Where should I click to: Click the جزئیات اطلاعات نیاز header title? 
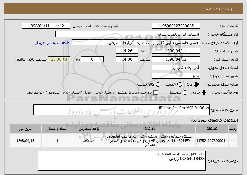[x=218, y=9]
